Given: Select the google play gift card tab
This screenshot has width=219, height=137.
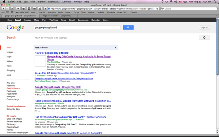Looking at the screenshot, I should (20, 16).
